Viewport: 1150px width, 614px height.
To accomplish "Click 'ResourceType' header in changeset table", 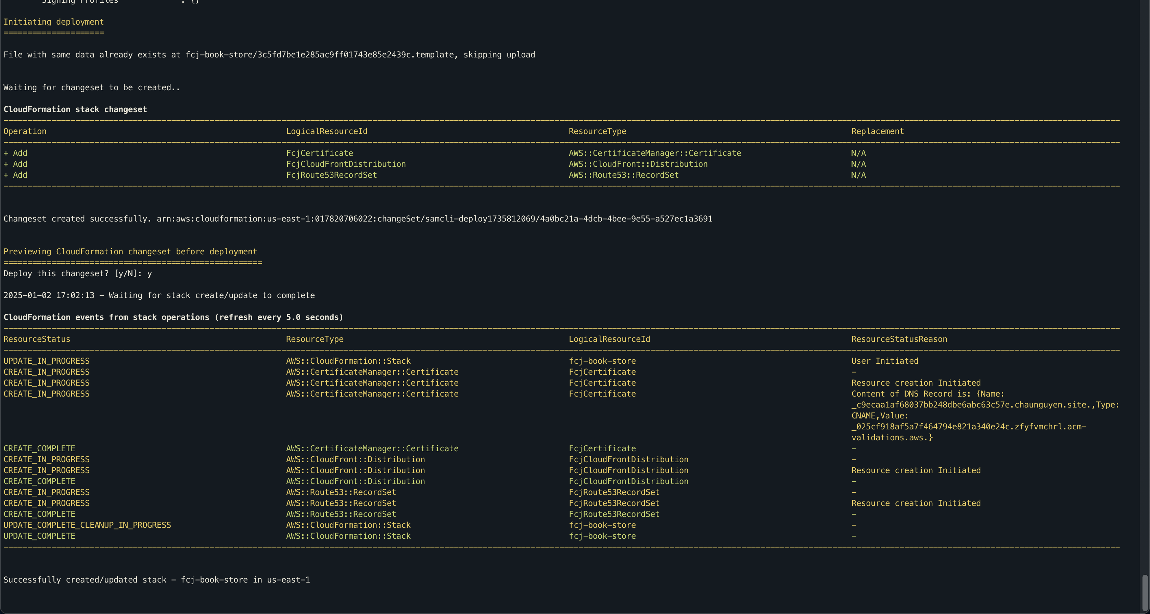I will 597,132.
